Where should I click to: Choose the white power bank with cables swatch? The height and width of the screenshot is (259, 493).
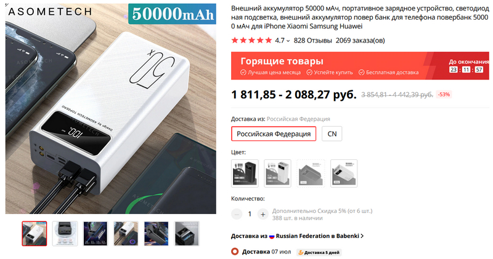(x=278, y=173)
